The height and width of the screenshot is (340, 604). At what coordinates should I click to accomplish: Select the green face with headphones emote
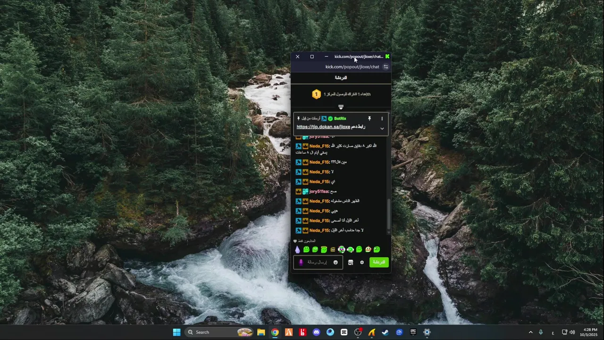350,249
